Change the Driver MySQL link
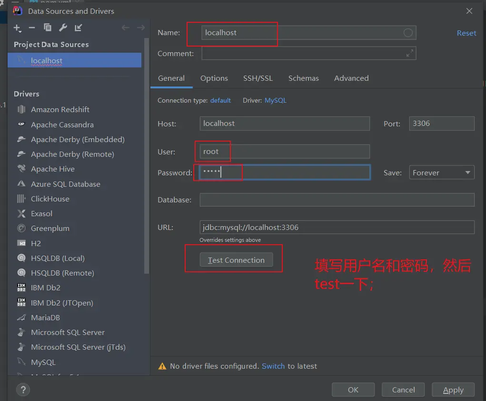486x401 pixels. [x=276, y=101]
